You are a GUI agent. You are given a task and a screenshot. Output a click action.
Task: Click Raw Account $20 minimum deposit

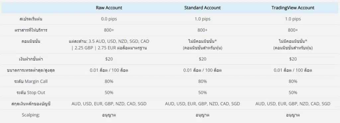[x=109, y=59]
